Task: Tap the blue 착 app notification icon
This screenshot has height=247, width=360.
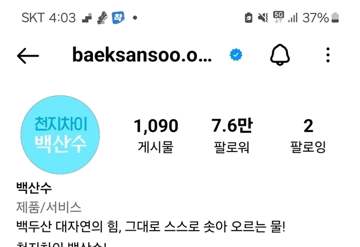Action: tap(118, 17)
